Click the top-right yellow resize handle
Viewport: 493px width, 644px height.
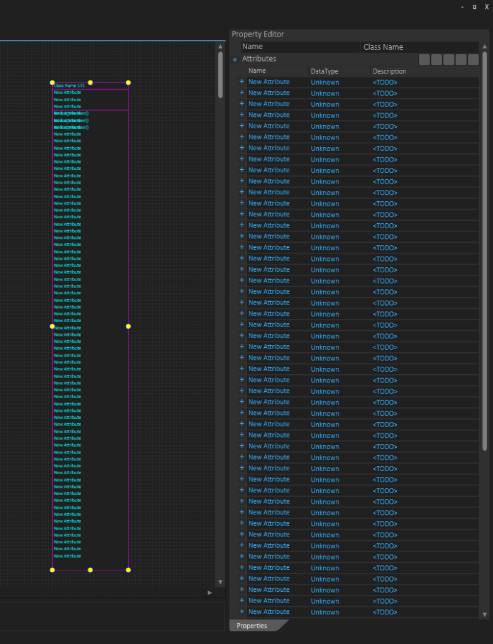pyautogui.click(x=128, y=82)
